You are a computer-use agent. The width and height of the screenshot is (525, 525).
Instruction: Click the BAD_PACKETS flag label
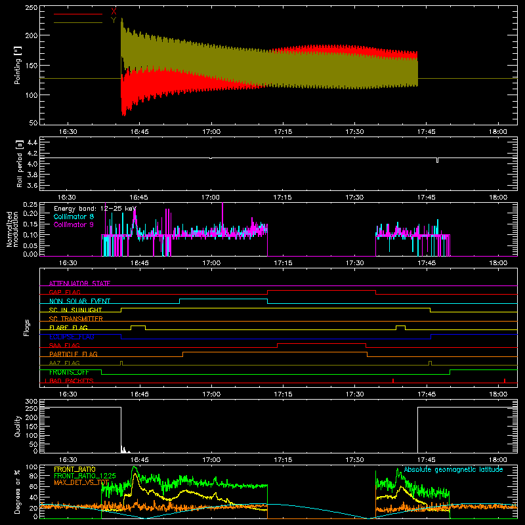click(72, 381)
